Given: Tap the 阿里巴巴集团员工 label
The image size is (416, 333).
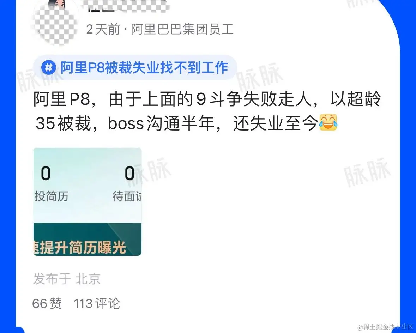Looking at the screenshot, I should click(x=182, y=29).
